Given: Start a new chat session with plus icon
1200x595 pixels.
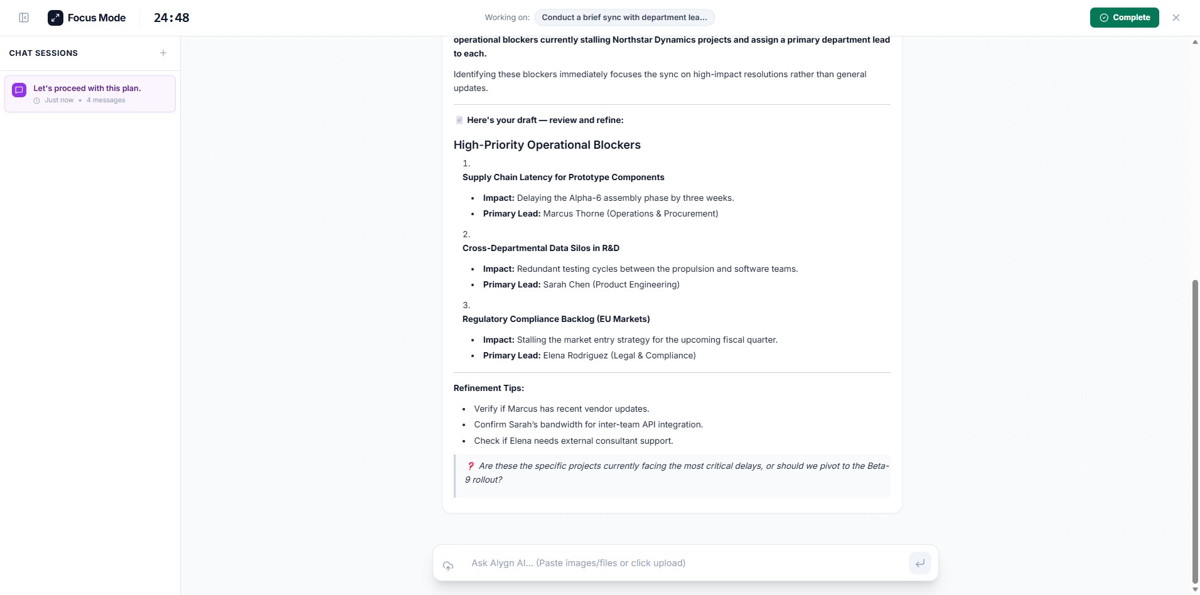Looking at the screenshot, I should tap(163, 53).
